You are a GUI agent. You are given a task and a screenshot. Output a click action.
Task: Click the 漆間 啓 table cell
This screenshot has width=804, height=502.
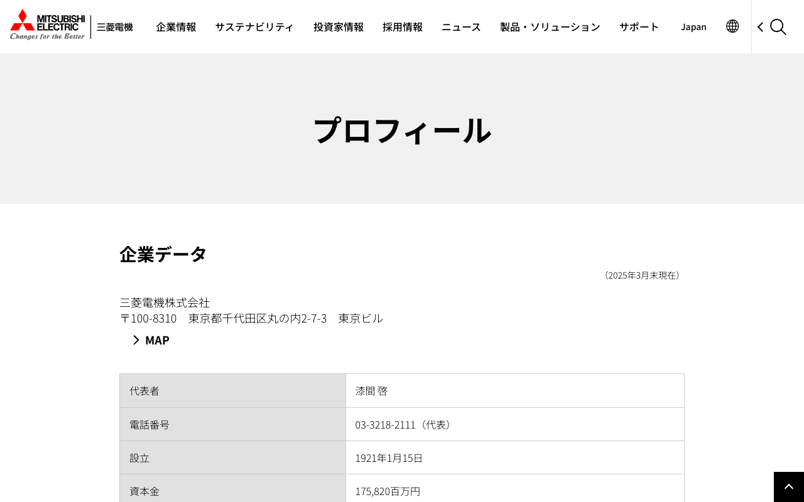(x=514, y=391)
